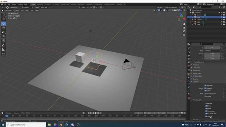226x127 pixels.
Task: Open the rotation Mode XYZ Euler dropdown
Action: 213,51
